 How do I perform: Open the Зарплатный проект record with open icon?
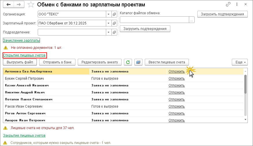click(x=114, y=23)
